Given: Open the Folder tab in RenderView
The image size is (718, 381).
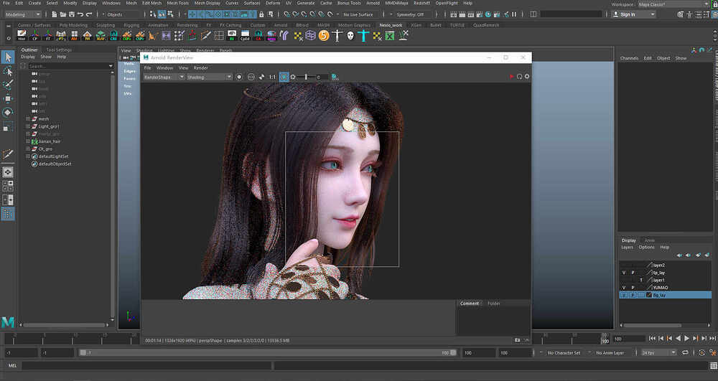Looking at the screenshot, I should coord(494,304).
